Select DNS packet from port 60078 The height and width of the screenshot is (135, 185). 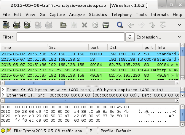90,54
